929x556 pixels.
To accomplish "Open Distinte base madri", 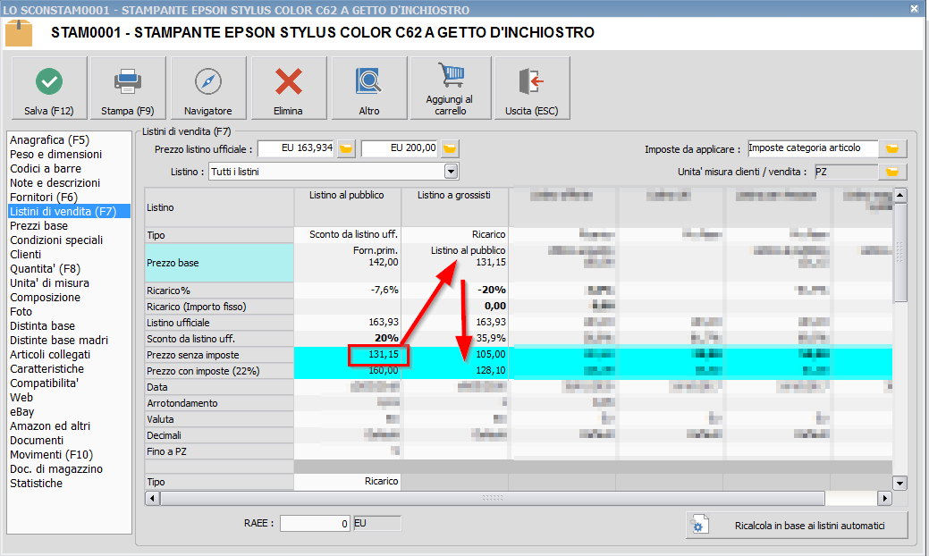I will (59, 340).
